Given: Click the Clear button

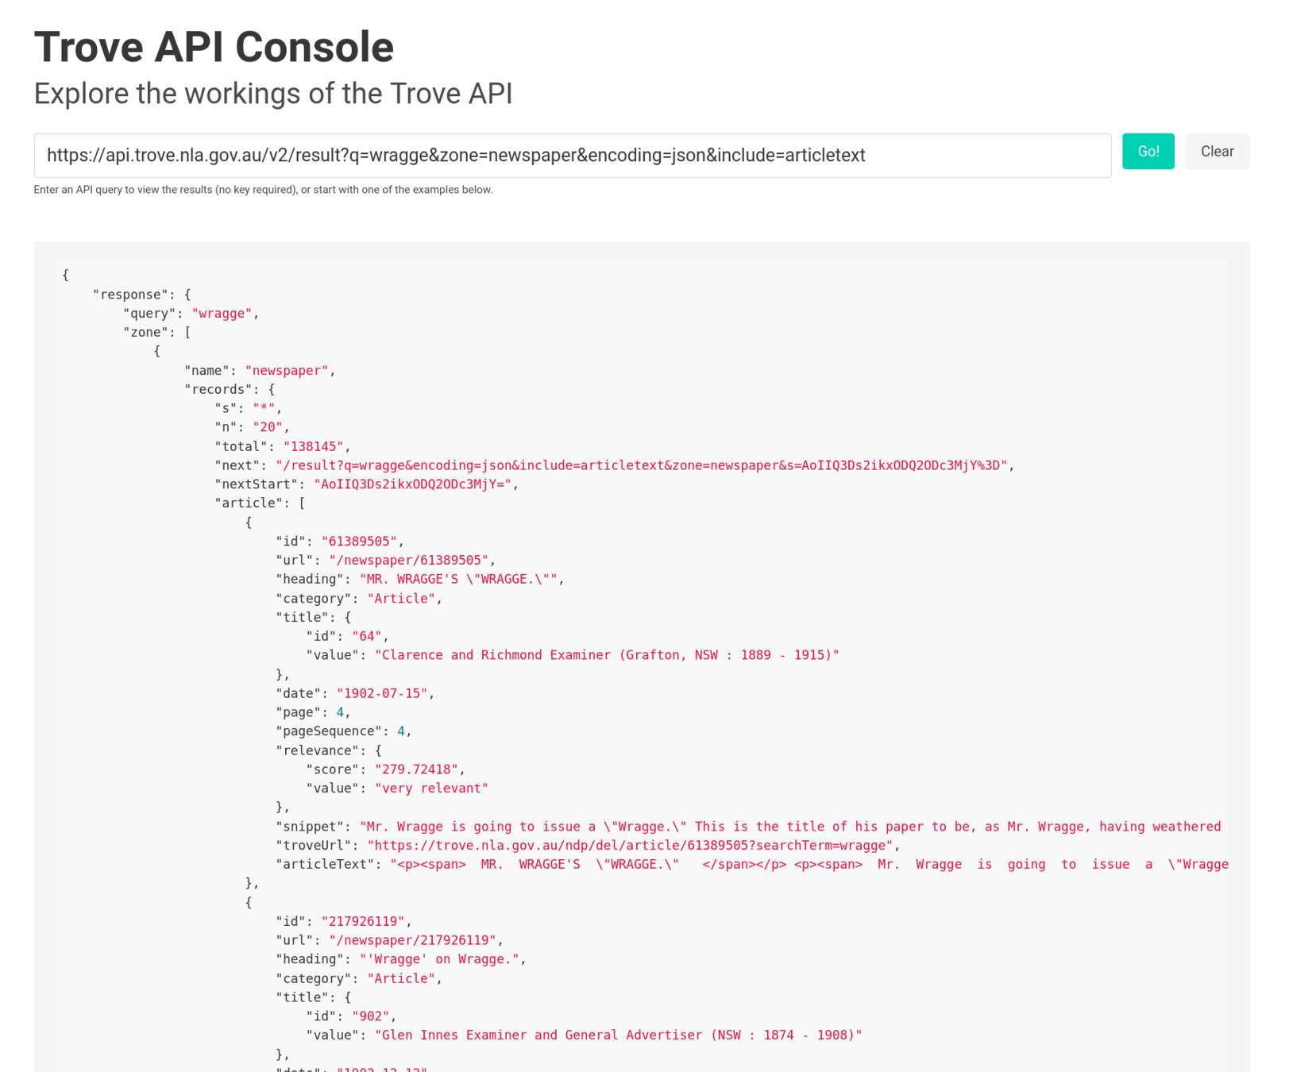Looking at the screenshot, I should pyautogui.click(x=1217, y=151).
